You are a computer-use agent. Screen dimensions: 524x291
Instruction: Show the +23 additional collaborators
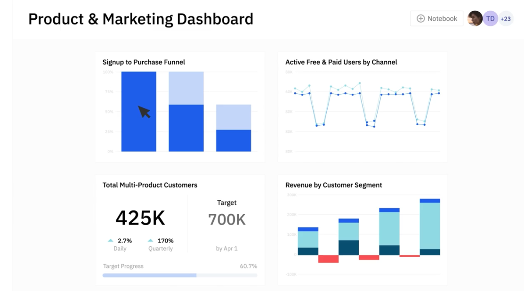pyautogui.click(x=506, y=19)
